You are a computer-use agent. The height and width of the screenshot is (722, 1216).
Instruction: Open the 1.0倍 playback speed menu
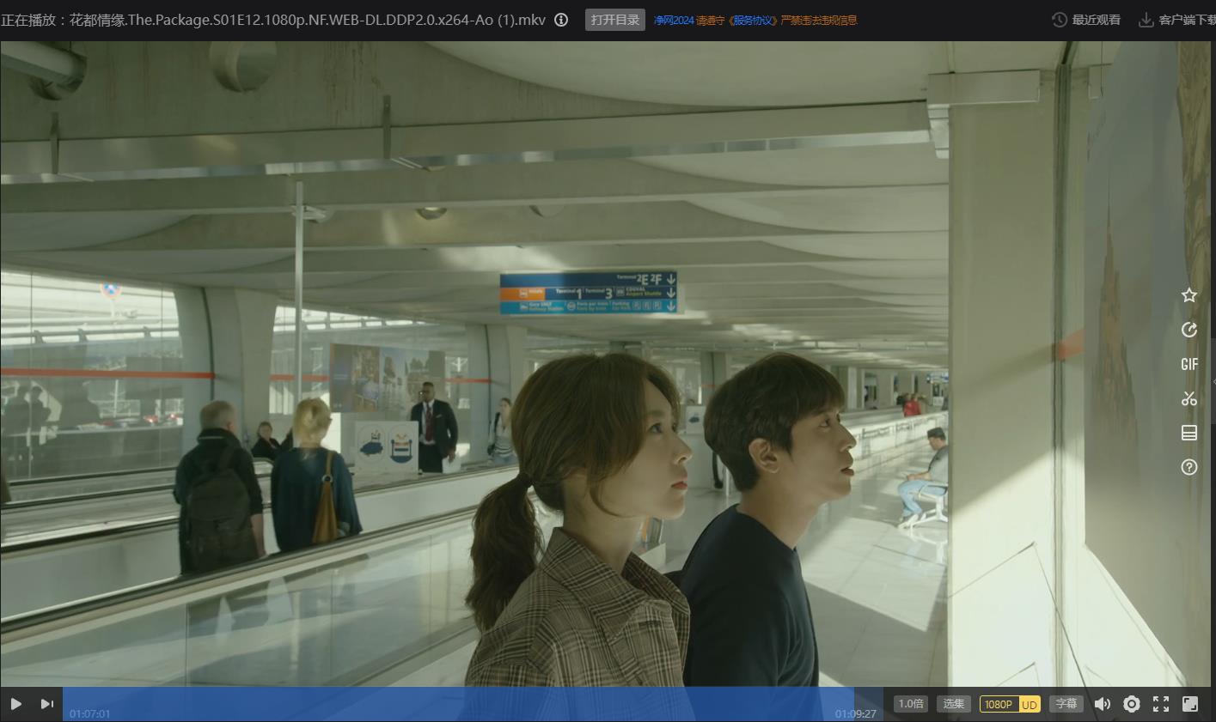tap(911, 704)
